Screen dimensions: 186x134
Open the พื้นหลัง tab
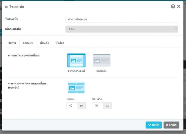coord(44,43)
